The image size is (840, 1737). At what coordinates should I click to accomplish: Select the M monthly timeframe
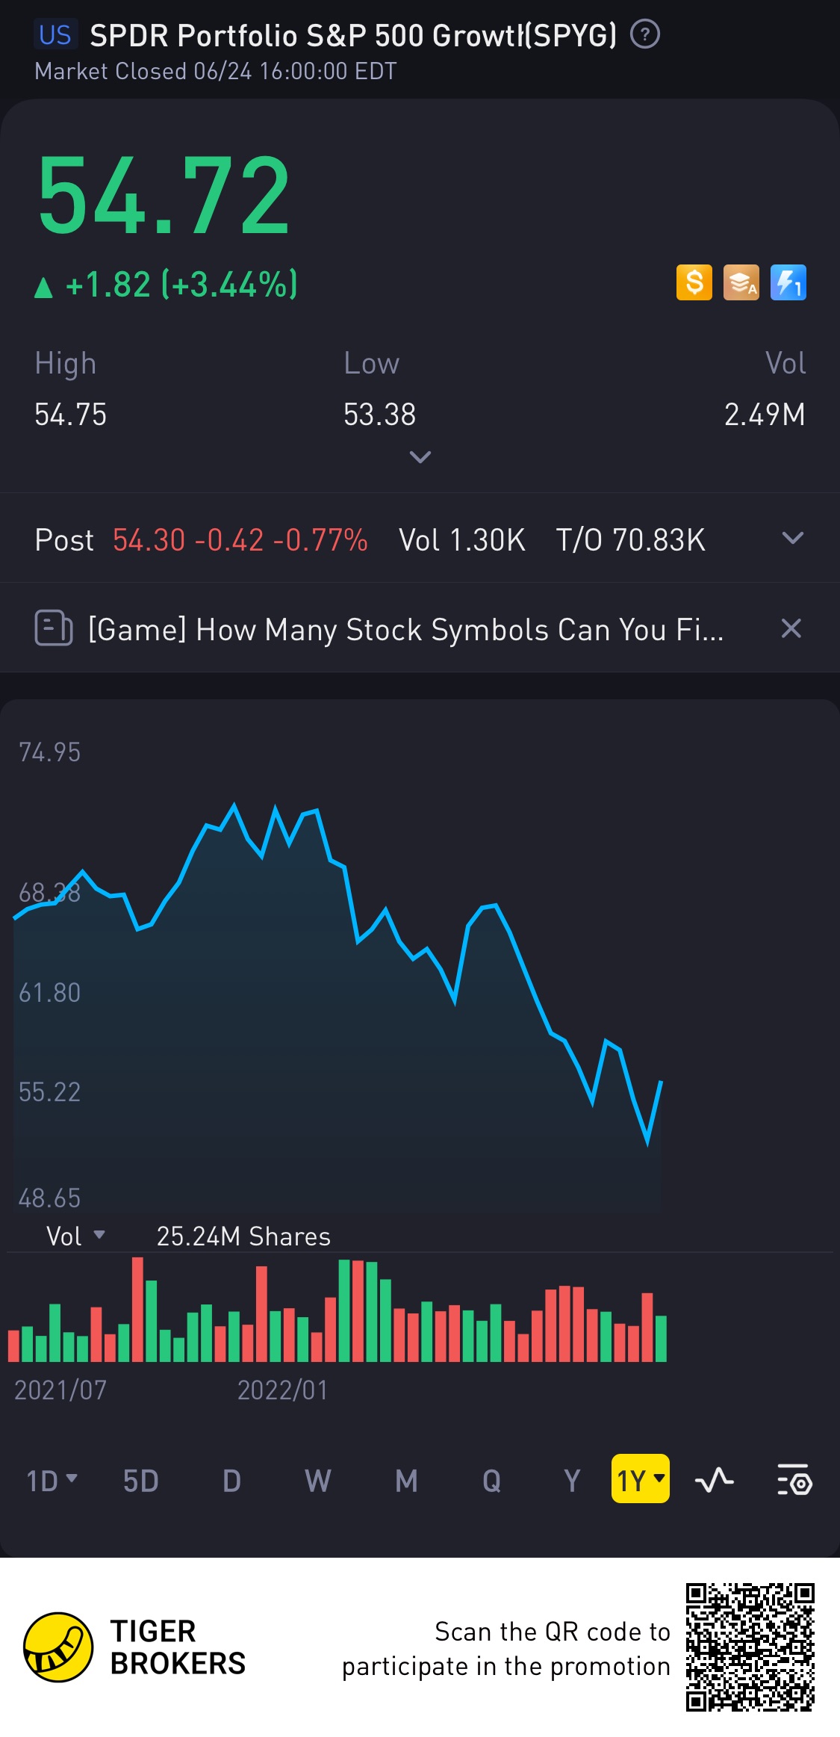tap(407, 1480)
